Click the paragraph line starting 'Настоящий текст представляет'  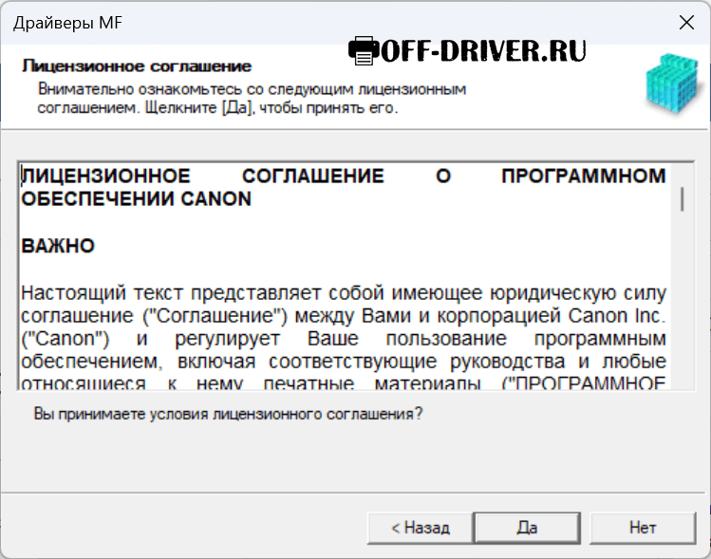pos(344,293)
